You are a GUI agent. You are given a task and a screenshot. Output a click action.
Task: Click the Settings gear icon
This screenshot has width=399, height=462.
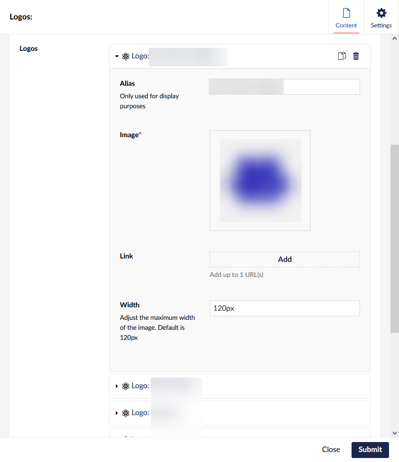pos(381,13)
